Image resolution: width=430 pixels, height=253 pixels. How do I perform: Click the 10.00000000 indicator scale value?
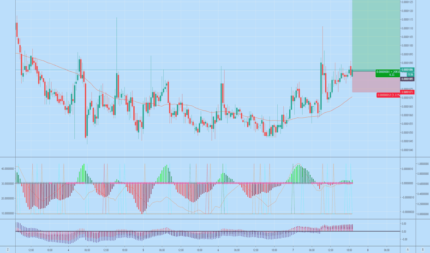[7, 213]
